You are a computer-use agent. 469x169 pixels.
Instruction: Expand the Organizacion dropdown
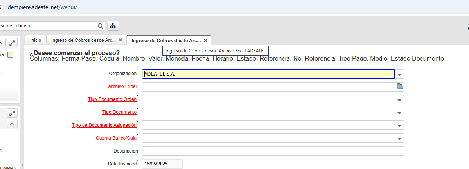tap(399, 74)
